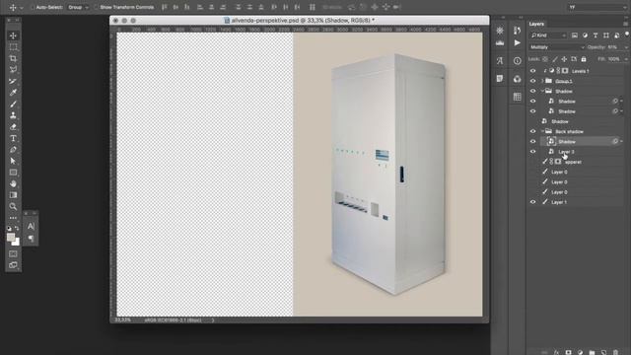The image size is (631, 355).
Task: Click lock image pixels brush icon
Action: (x=554, y=59)
